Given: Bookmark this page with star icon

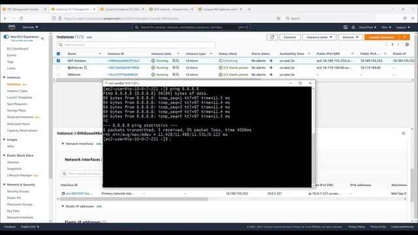Looking at the screenshot, I should point(279,18).
